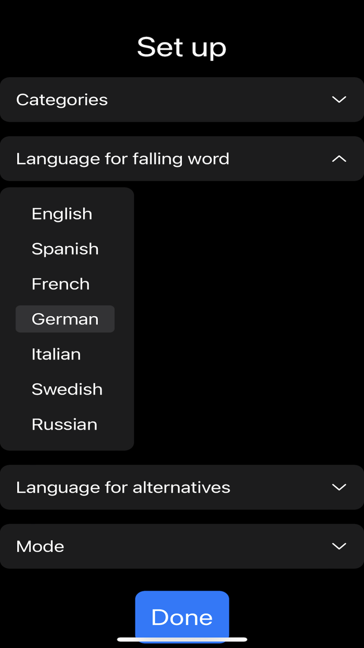Select the highlighted German option

pyautogui.click(x=65, y=319)
